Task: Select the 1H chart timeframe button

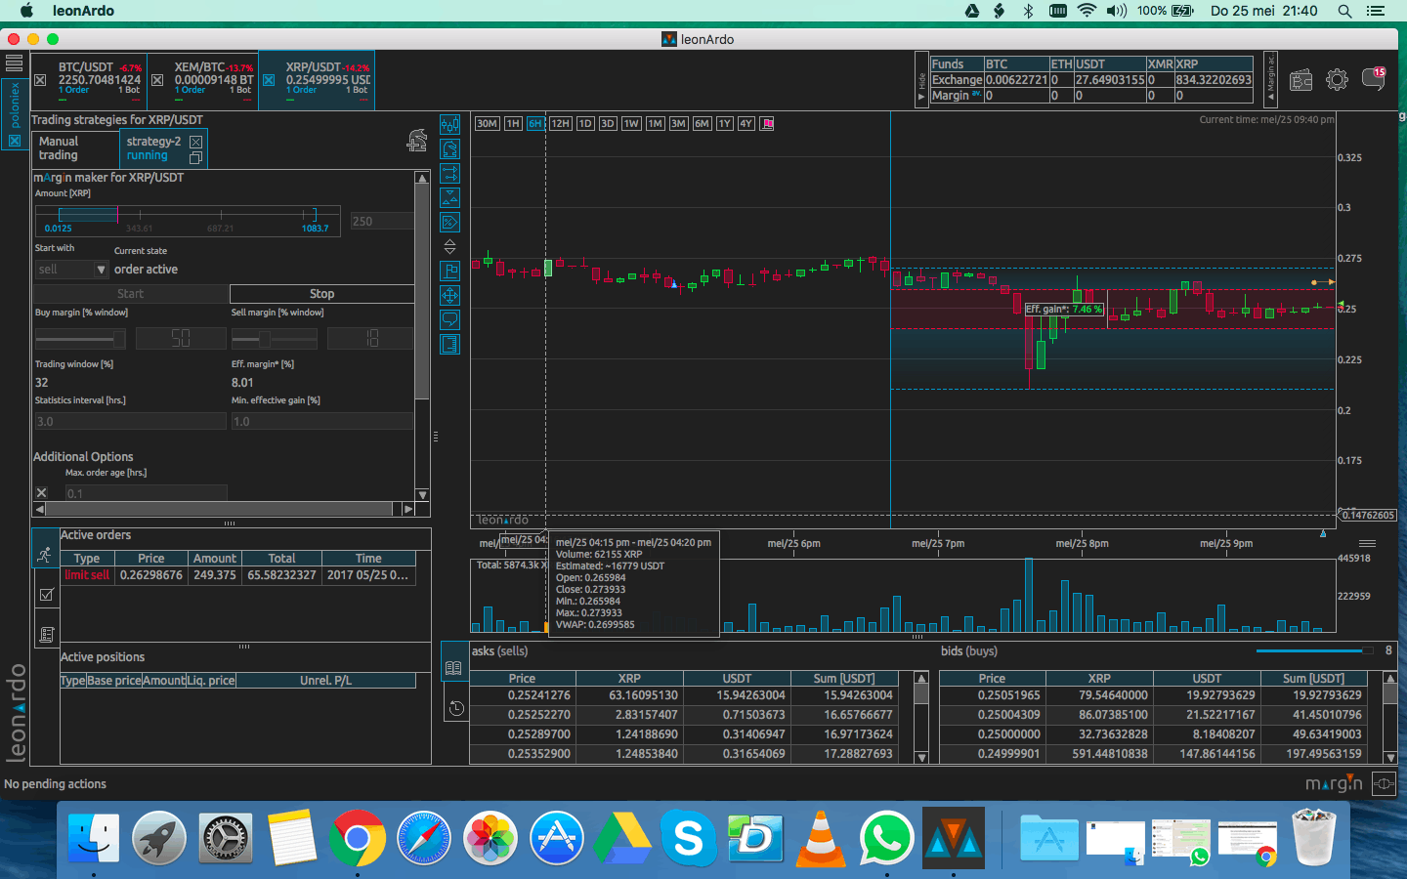Action: [x=513, y=124]
